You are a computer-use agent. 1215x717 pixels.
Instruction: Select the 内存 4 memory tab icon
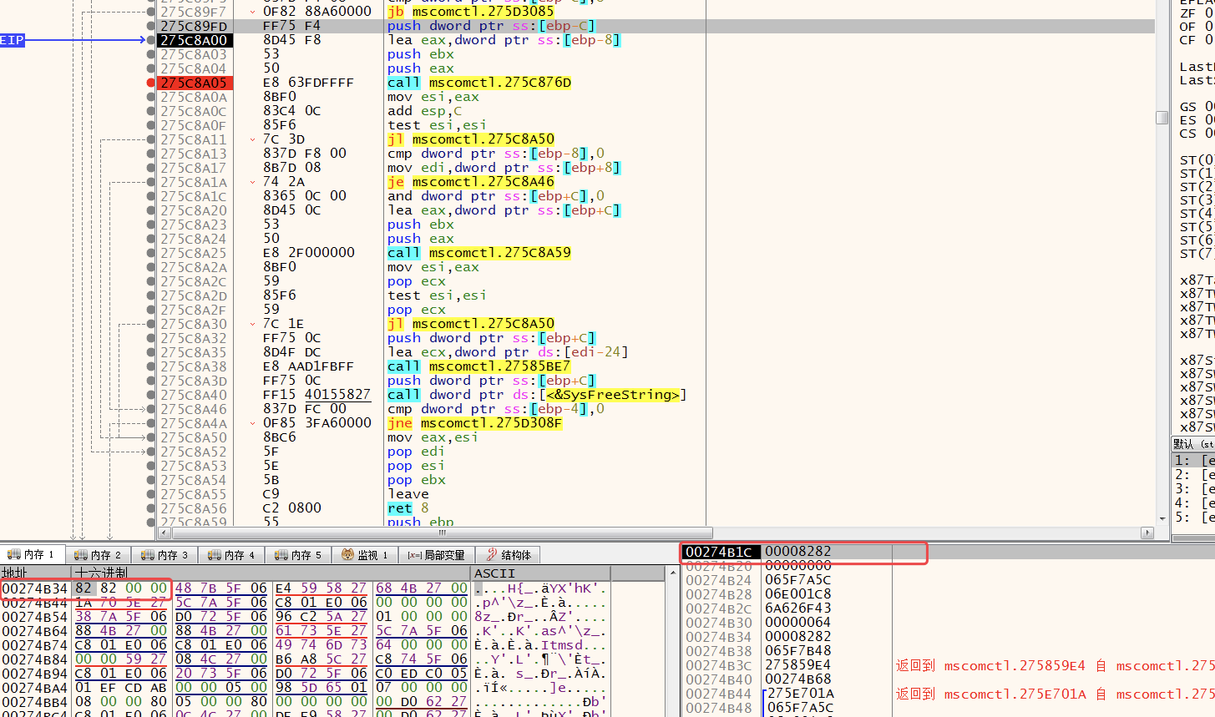(x=214, y=555)
